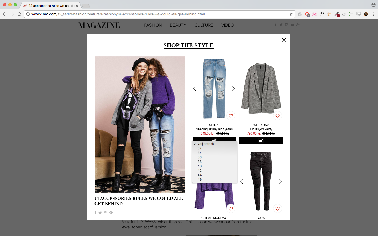Go to previous item before black jeans
This screenshot has width=378, height=236.
tap(242, 181)
